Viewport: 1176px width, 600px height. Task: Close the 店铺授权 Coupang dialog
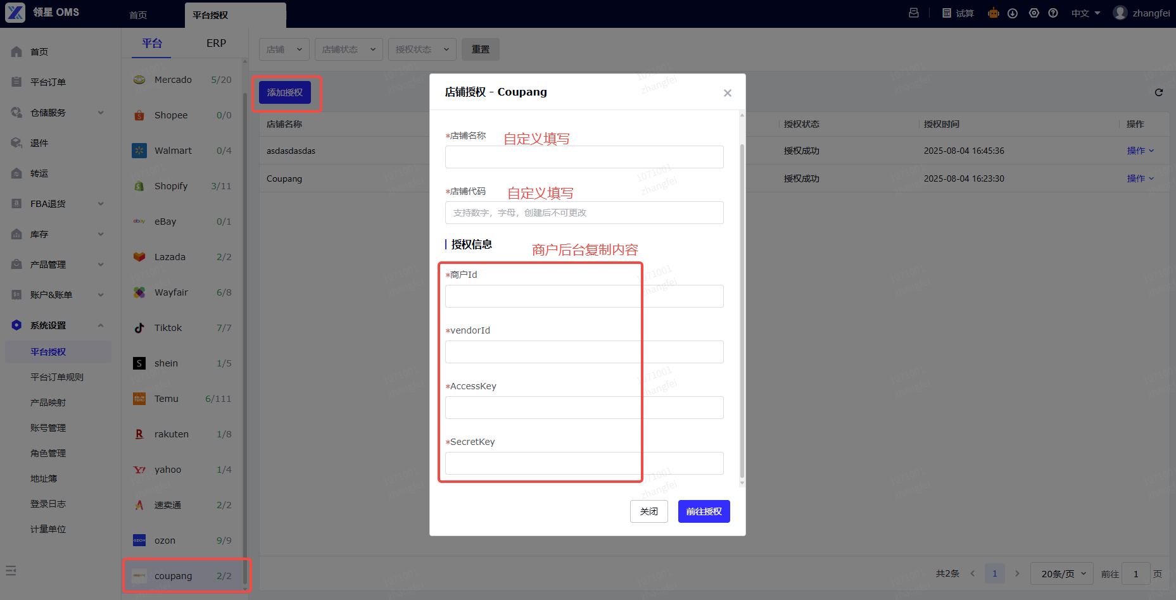tap(728, 93)
